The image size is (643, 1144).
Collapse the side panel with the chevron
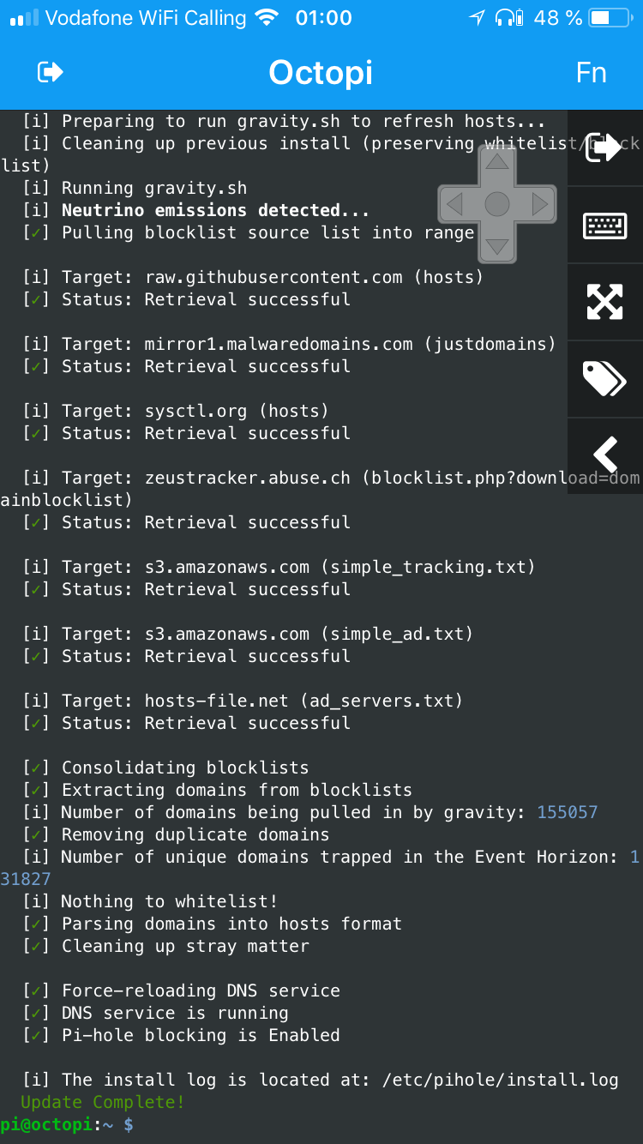coord(604,455)
